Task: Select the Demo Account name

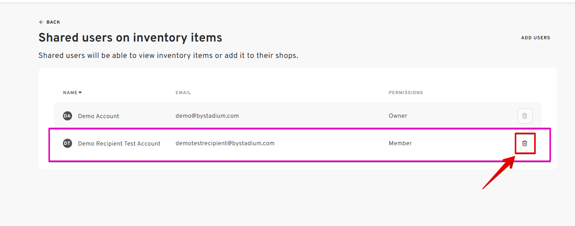Action: [x=98, y=116]
